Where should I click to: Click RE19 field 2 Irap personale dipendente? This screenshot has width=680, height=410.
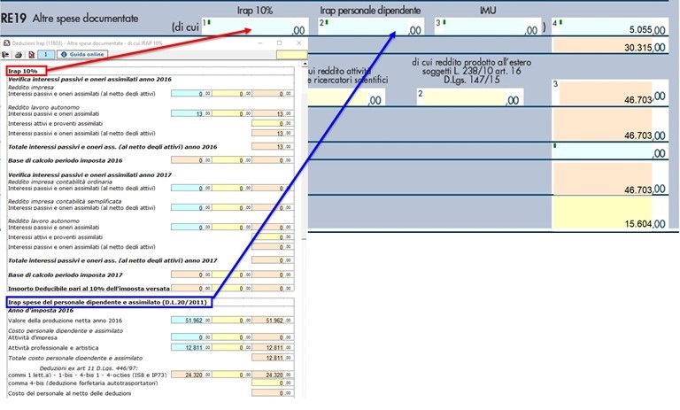(370, 27)
